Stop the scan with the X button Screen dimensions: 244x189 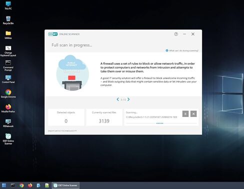click(x=193, y=114)
